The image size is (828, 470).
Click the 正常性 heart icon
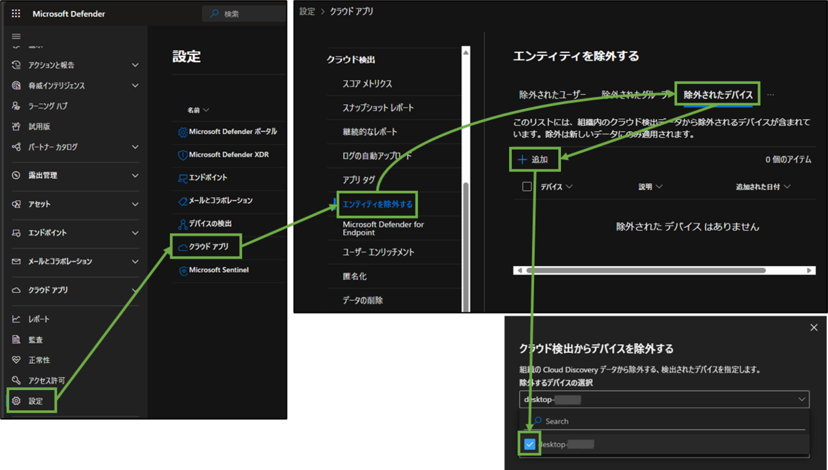[x=17, y=360]
